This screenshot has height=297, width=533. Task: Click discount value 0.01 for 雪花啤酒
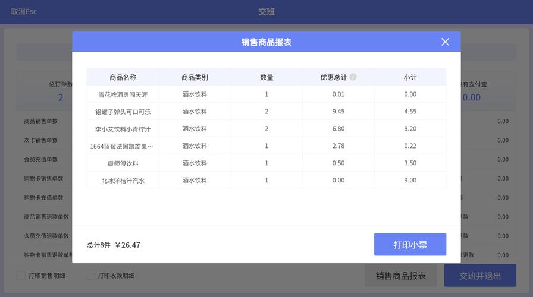(x=338, y=94)
